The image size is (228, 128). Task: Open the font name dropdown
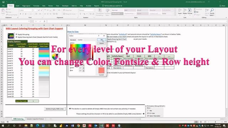[31, 10]
